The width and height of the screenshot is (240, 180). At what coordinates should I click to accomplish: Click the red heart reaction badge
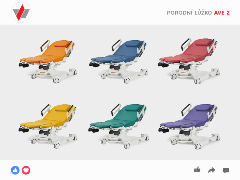click(x=26, y=170)
